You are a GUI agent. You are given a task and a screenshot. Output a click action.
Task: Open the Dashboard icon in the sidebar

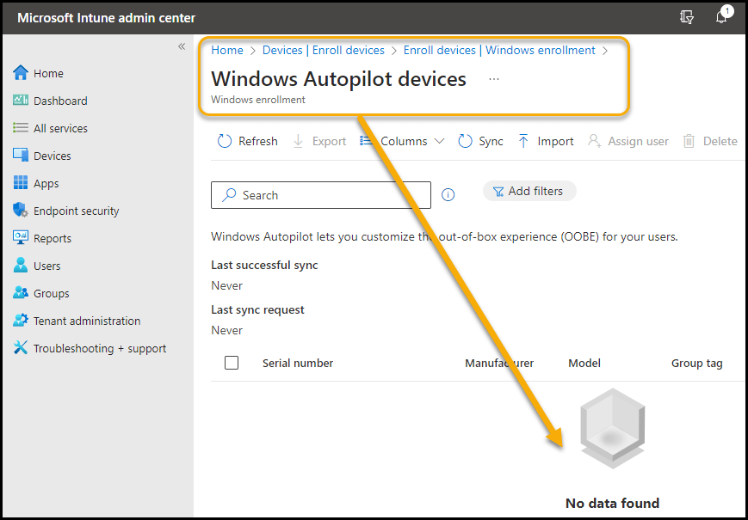21,101
